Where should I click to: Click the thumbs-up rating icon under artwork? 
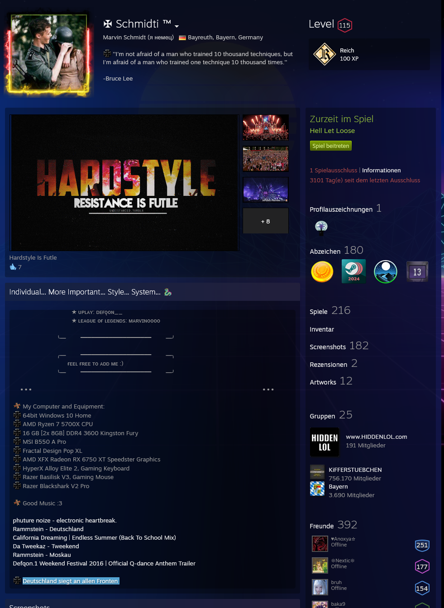coord(13,267)
